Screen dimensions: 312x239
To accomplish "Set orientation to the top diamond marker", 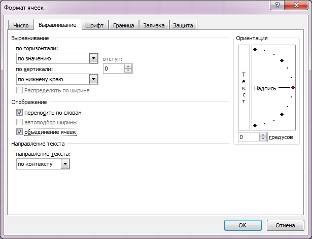I will tap(255, 50).
